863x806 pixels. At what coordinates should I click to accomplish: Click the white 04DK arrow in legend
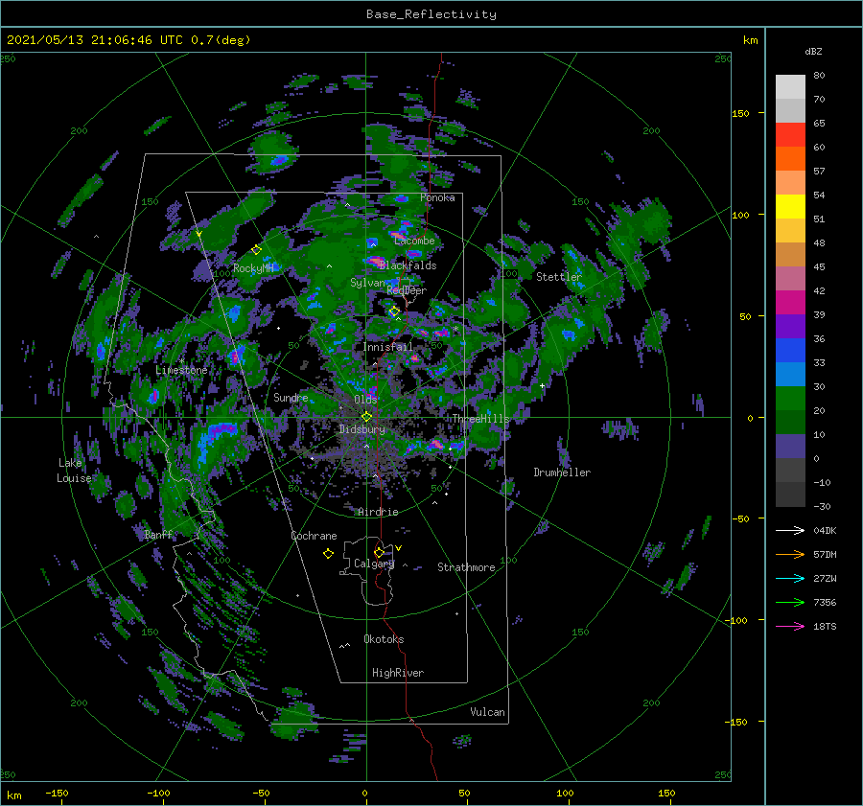point(790,530)
